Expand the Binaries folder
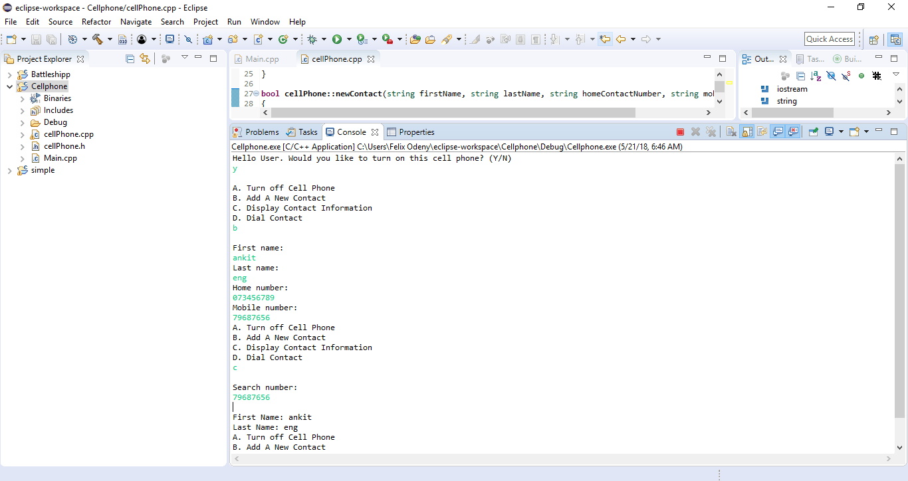Viewport: 908px width, 481px height. point(22,98)
